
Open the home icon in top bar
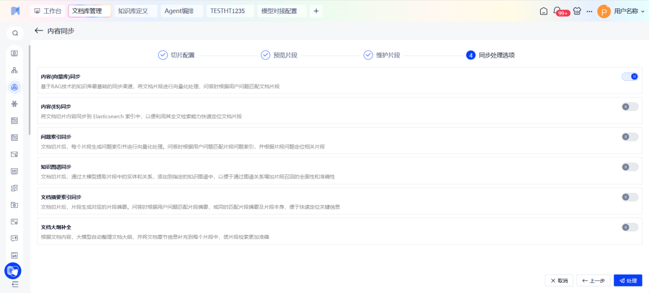point(544,11)
